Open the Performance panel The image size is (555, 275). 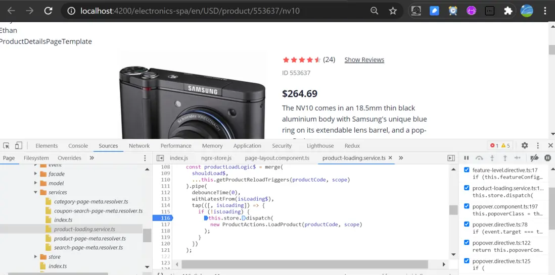click(x=176, y=146)
